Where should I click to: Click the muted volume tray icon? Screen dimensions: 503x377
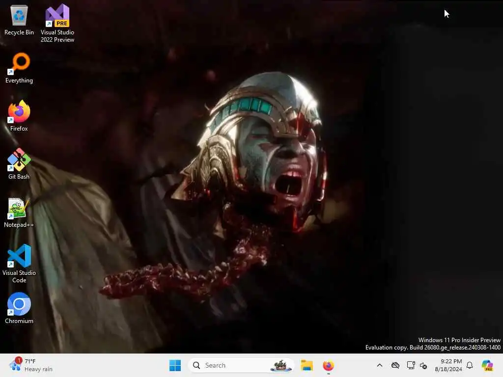pos(423,365)
